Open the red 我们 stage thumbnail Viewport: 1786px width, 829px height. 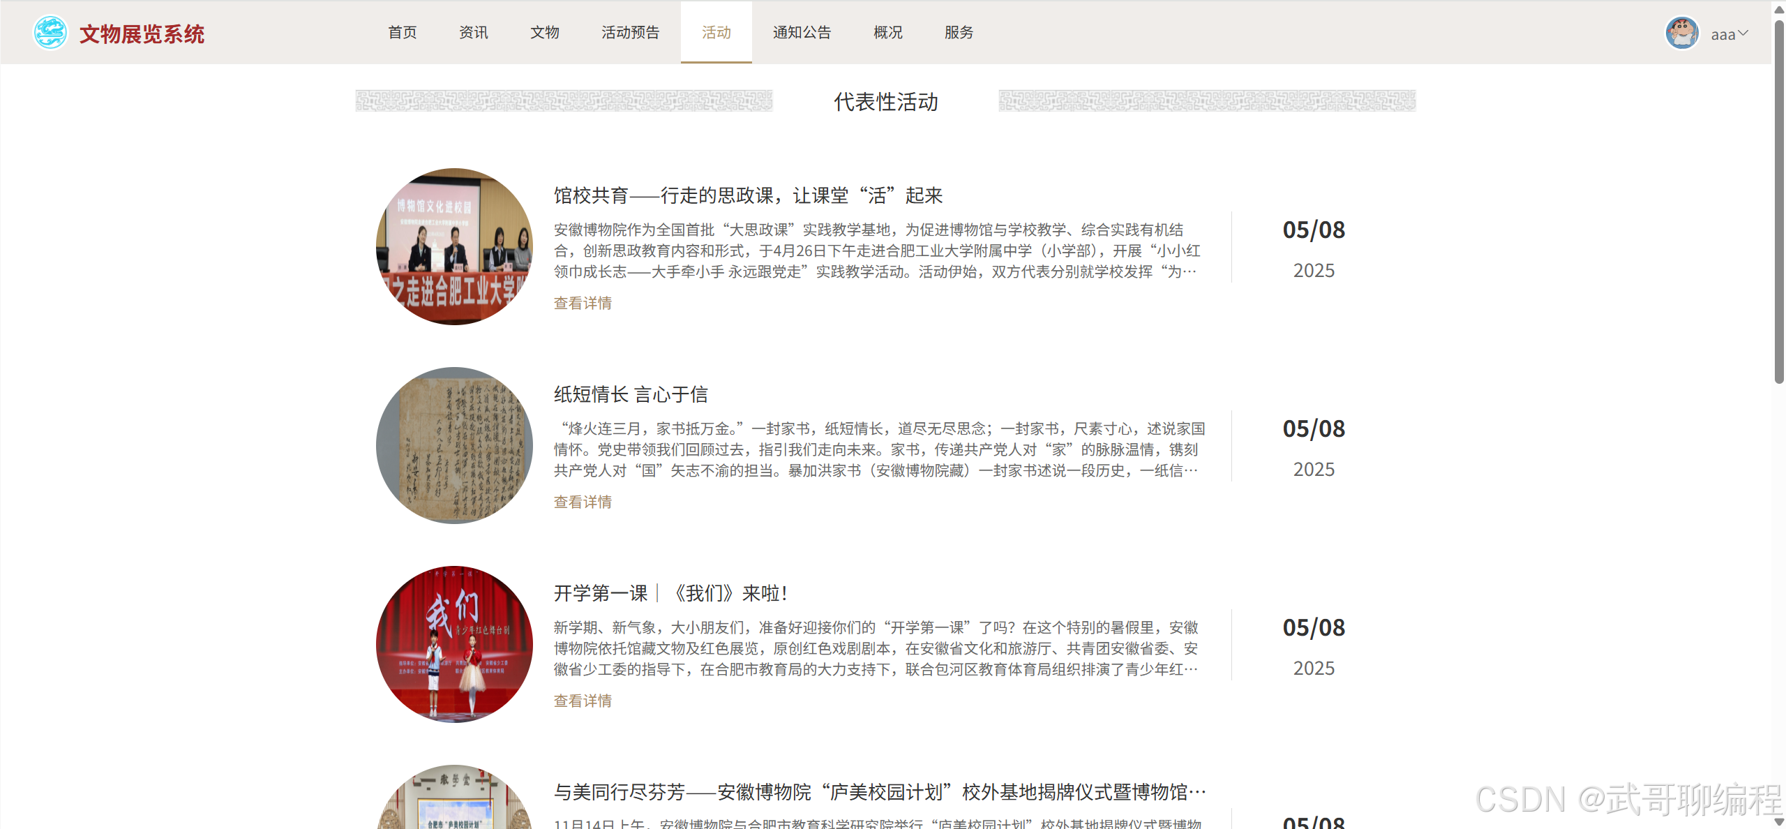pyautogui.click(x=454, y=644)
